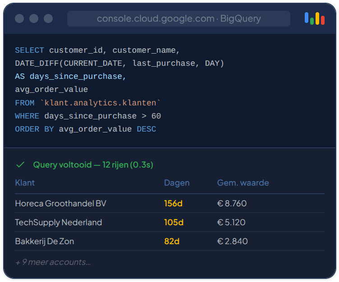This screenshot has width=339, height=282.
Task: Click the first gray window dot
Action: coord(19,18)
